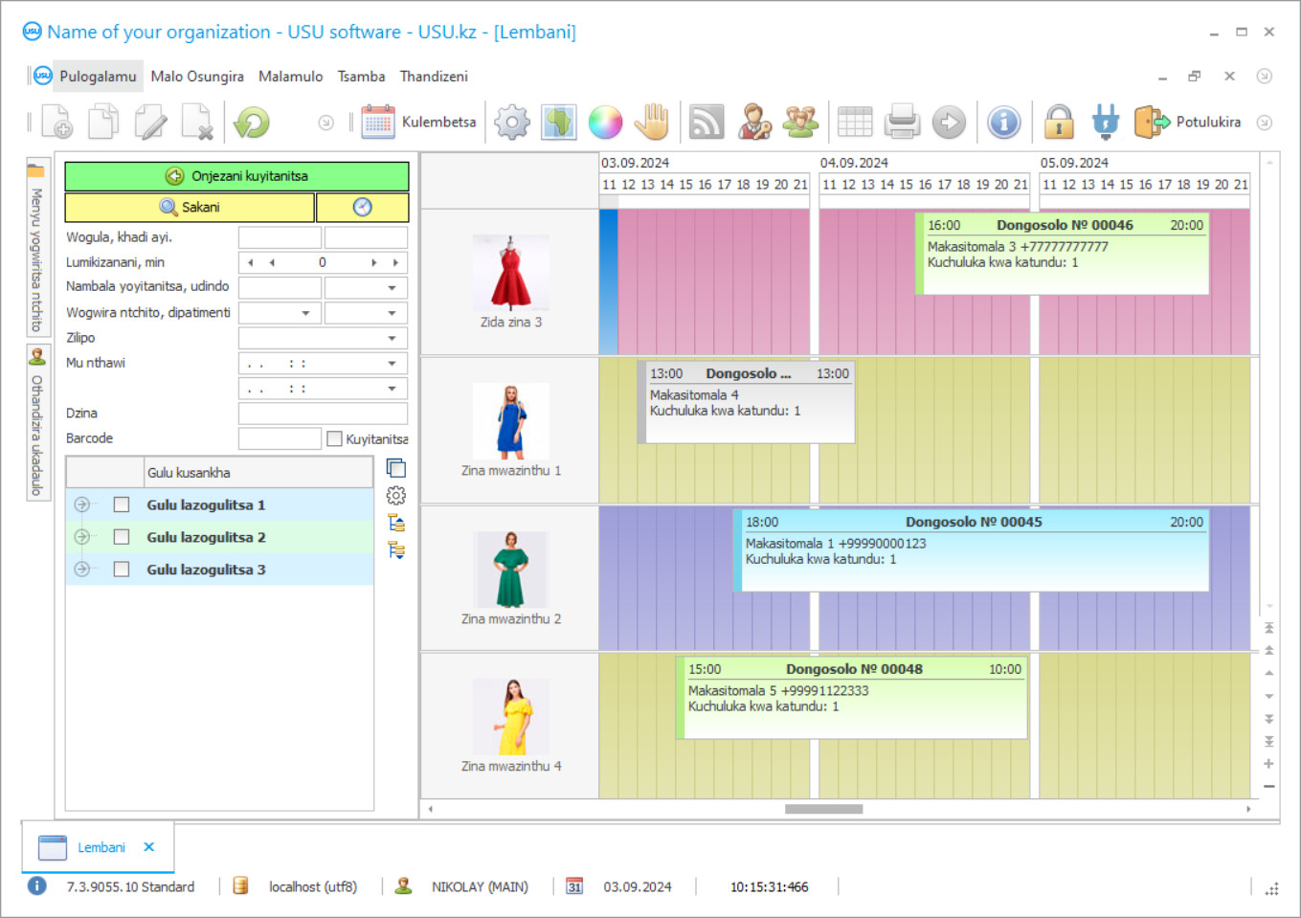Select booking Dongosolo № 00048
1301x918 pixels.
point(852,698)
